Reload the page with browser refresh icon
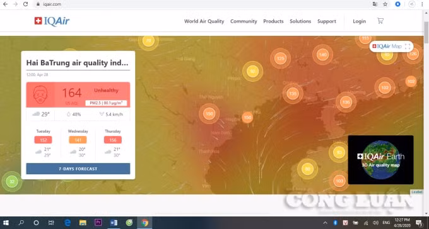 [25, 4]
